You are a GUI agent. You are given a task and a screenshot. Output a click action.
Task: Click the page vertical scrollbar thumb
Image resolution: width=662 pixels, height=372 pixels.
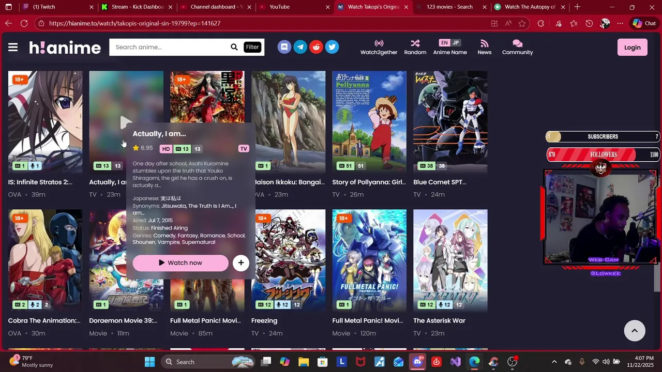coord(657,278)
